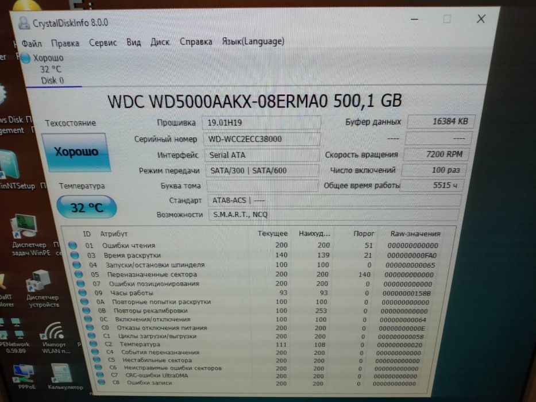This screenshot has width=536, height=402.
Task: Click the 32 °C temperature button
Action: pyautogui.click(x=87, y=207)
